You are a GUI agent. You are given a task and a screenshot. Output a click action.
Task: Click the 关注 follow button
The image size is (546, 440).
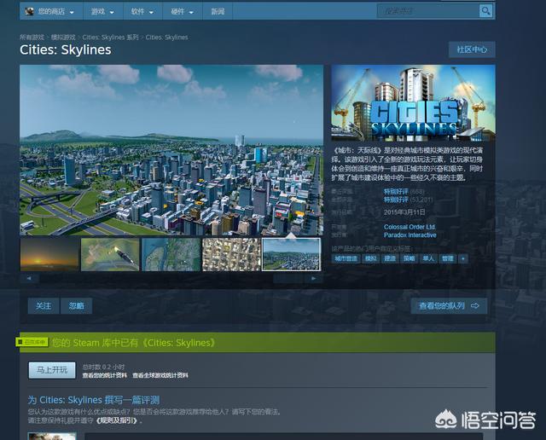[44, 306]
